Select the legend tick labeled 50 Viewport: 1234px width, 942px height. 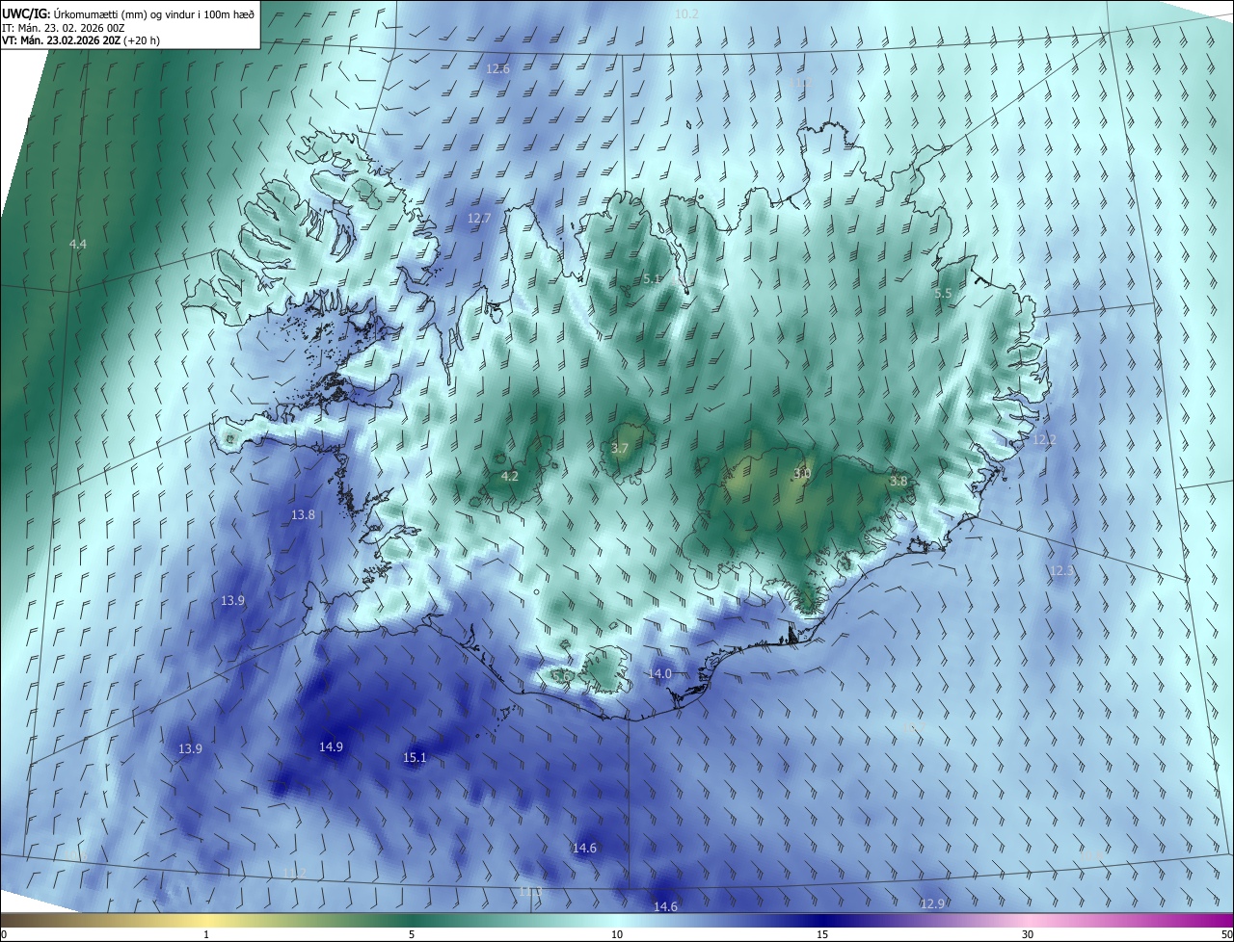tap(1226, 934)
